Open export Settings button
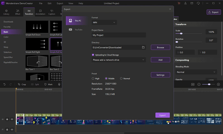Viewport: 223px width, 134px height. (161, 75)
